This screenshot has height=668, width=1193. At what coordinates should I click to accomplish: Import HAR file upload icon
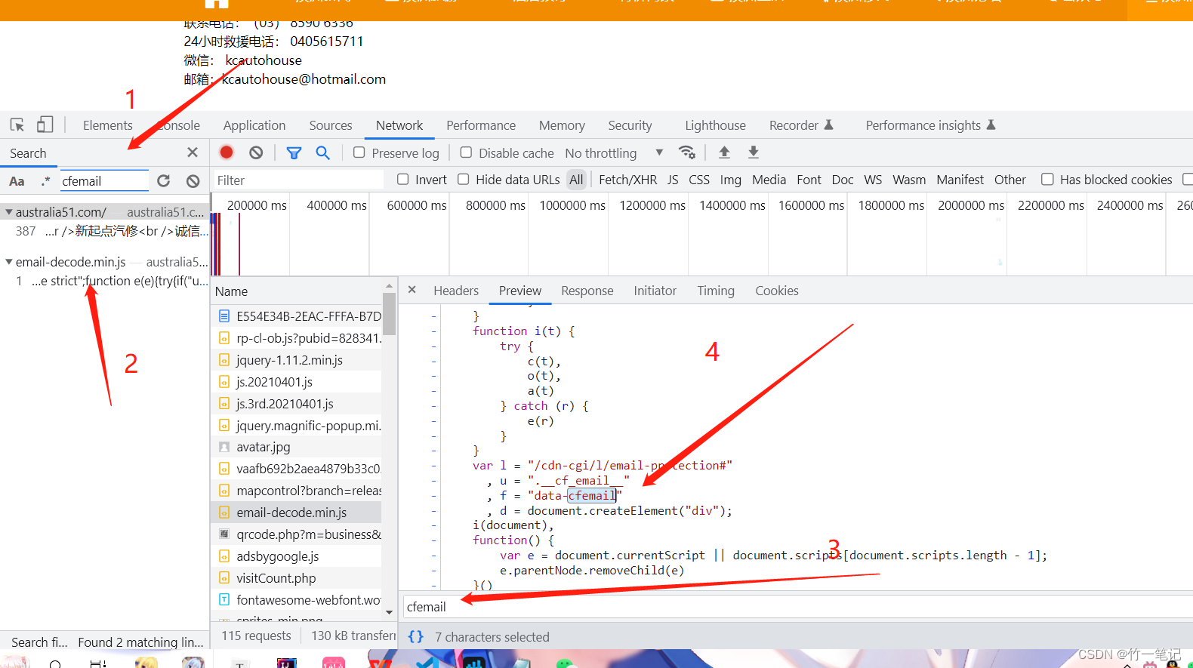point(724,152)
